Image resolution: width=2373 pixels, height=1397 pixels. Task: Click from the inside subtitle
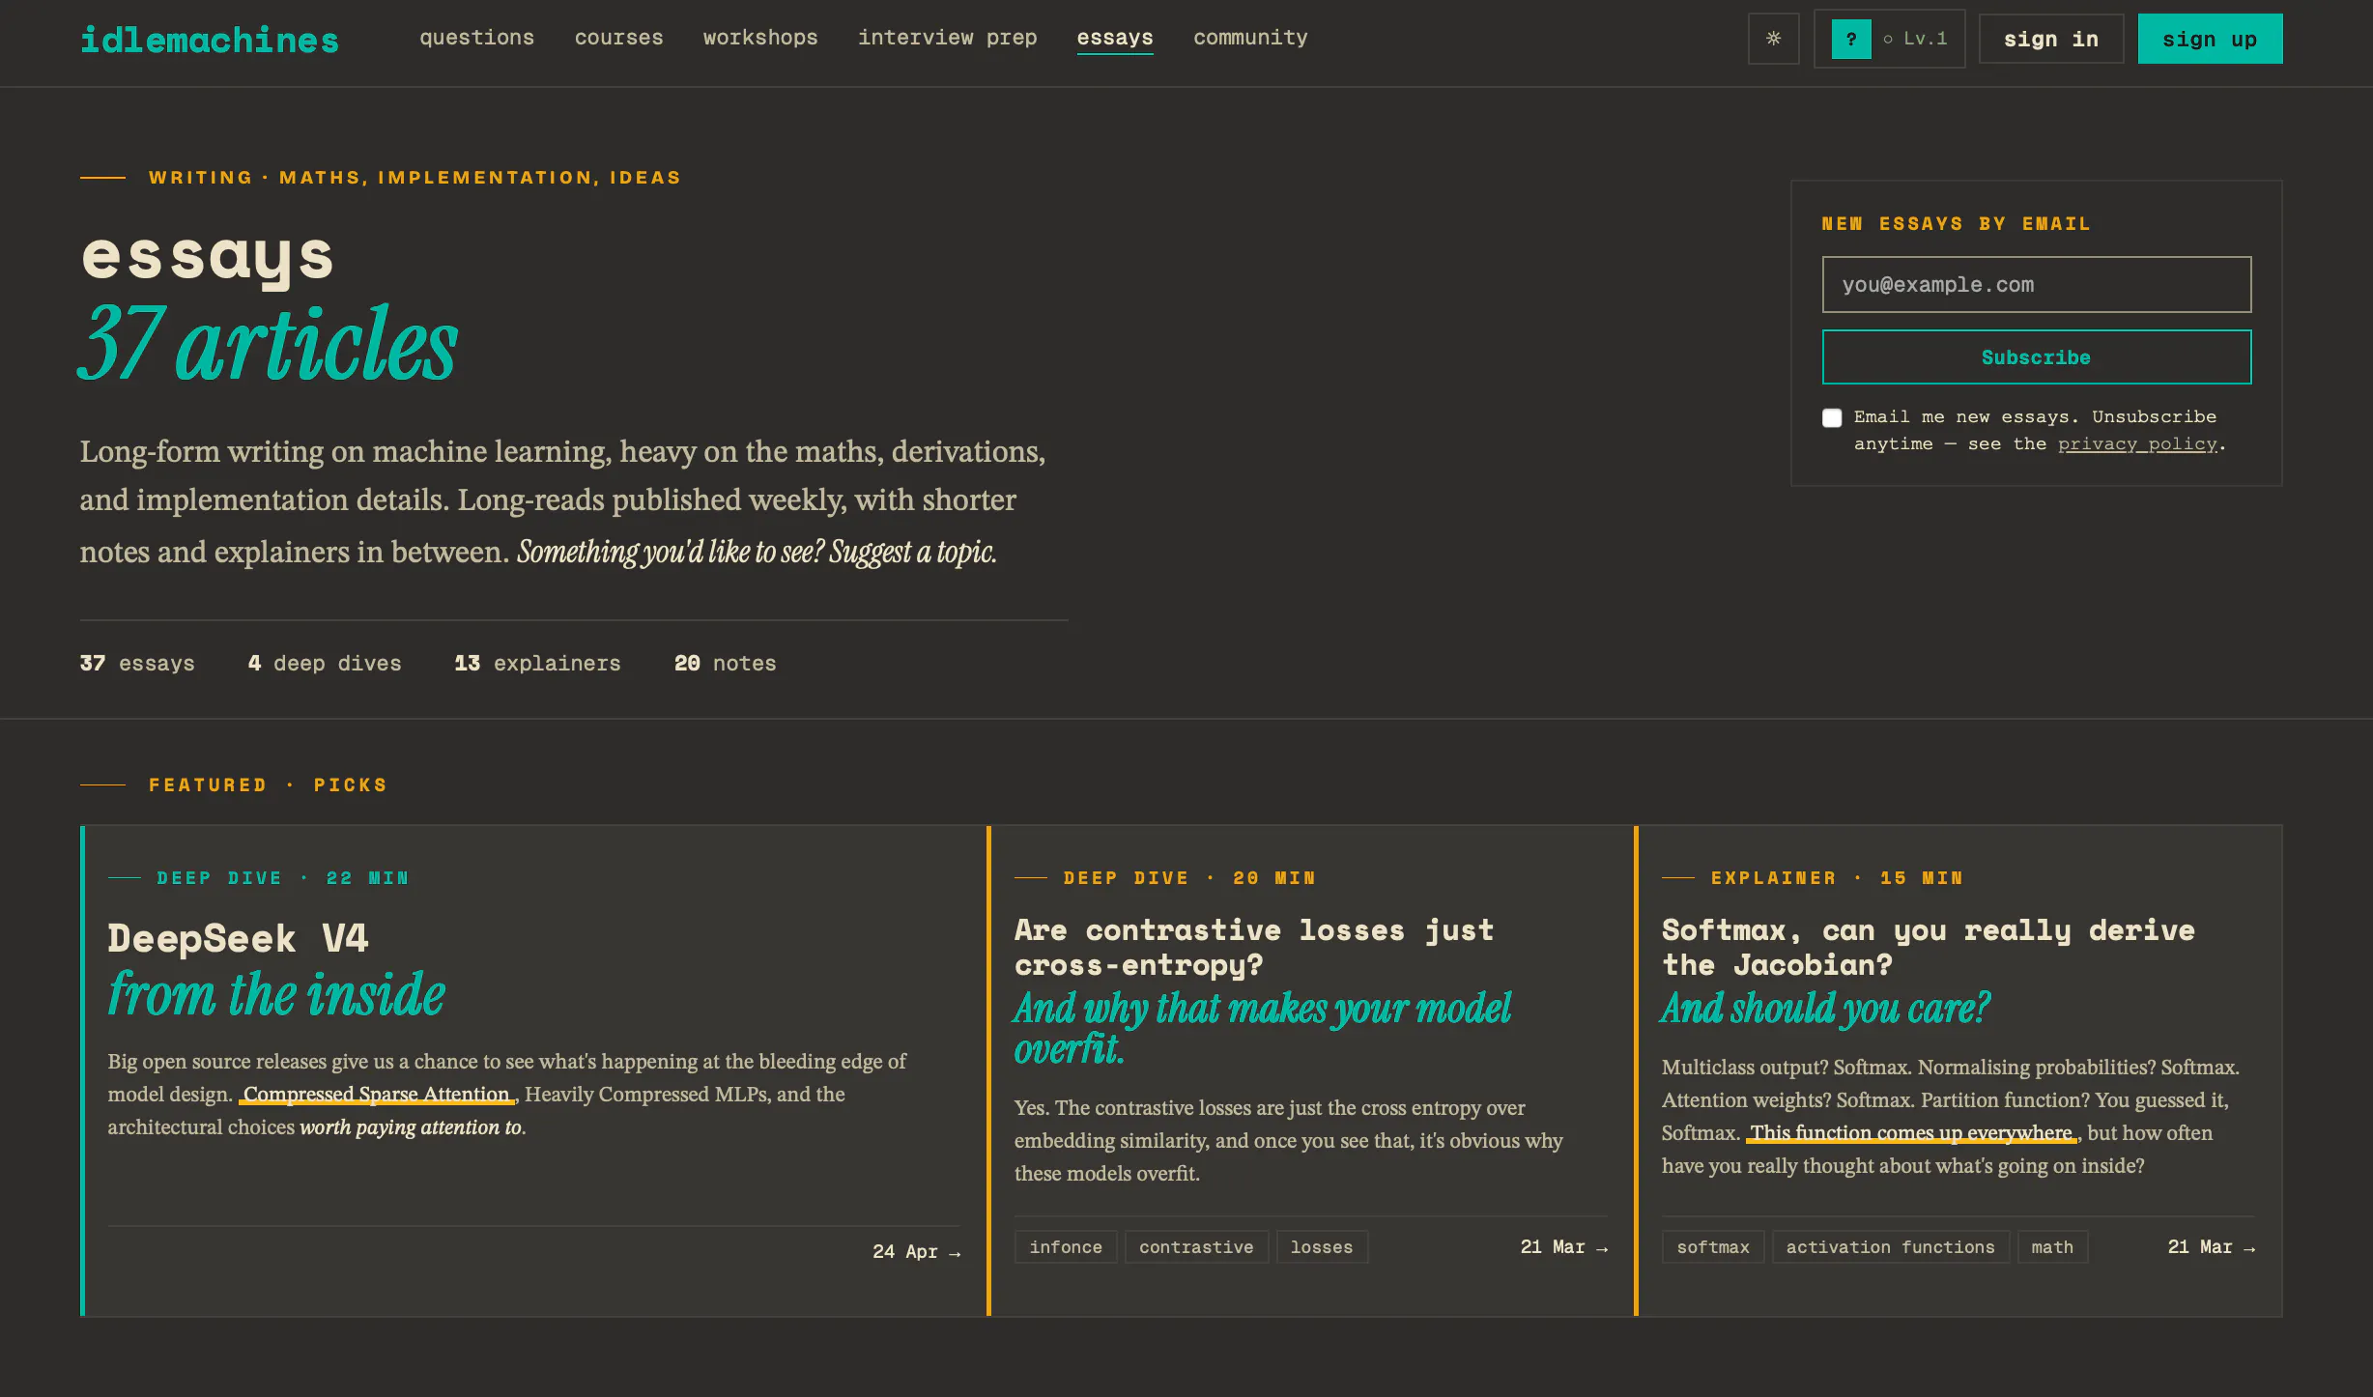276,994
